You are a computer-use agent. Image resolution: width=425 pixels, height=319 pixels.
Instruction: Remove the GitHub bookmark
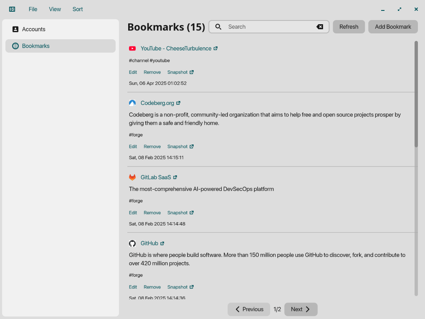tap(152, 287)
